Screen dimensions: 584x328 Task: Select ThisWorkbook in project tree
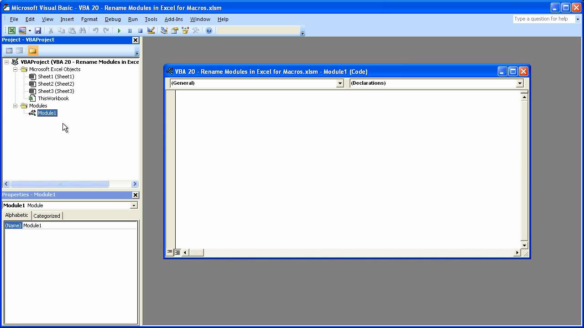coord(53,98)
